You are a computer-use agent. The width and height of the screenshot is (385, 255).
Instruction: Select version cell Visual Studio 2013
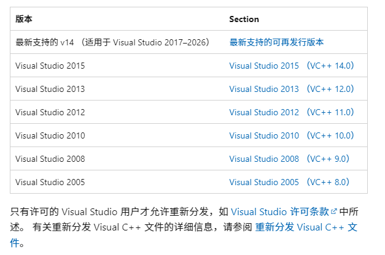[50, 89]
